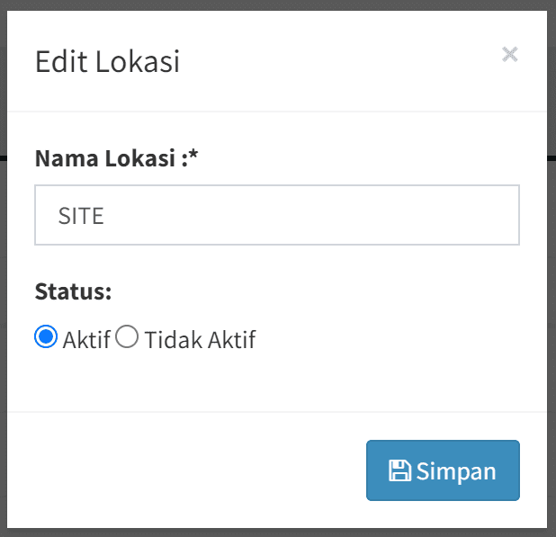Select the Aktif radio button
Screen dimensions: 556x537
(x=46, y=338)
